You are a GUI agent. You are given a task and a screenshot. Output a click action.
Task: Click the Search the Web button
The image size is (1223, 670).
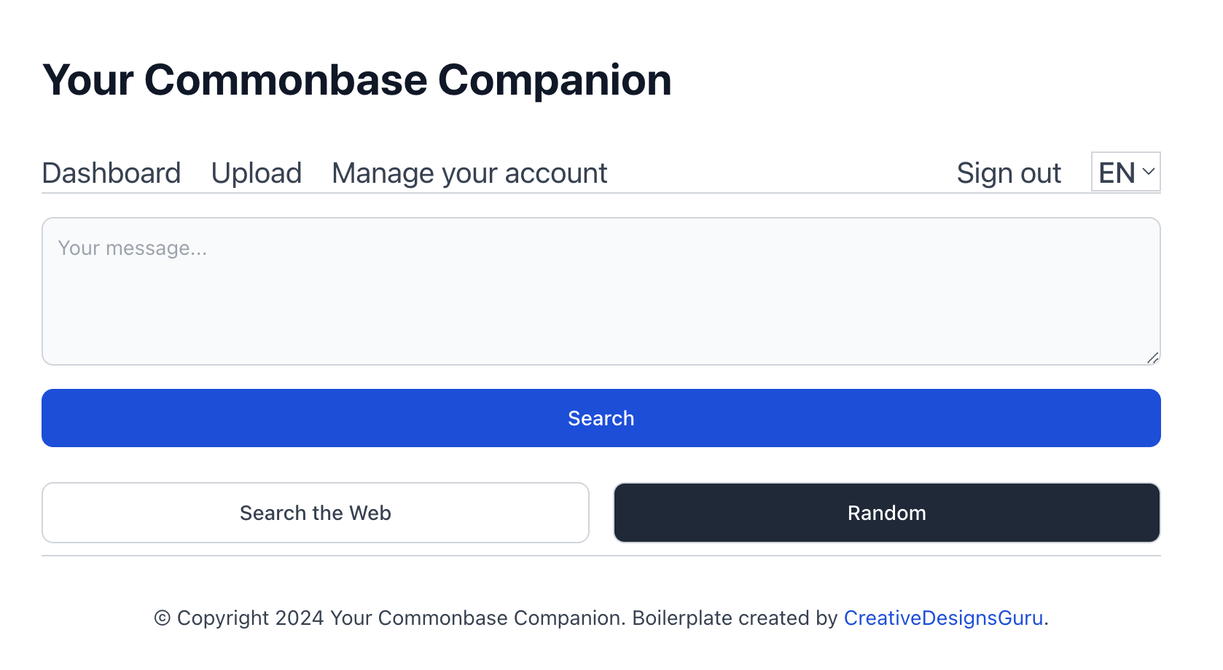tap(315, 513)
